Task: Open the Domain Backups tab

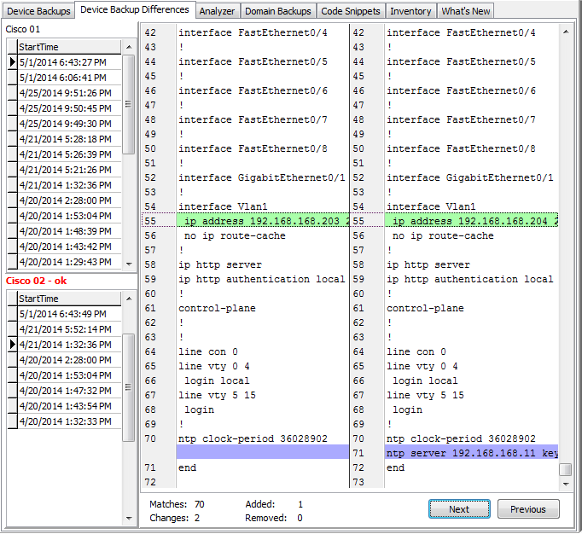Action: pos(277,11)
